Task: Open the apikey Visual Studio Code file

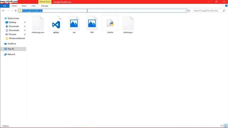Action: 56,25
